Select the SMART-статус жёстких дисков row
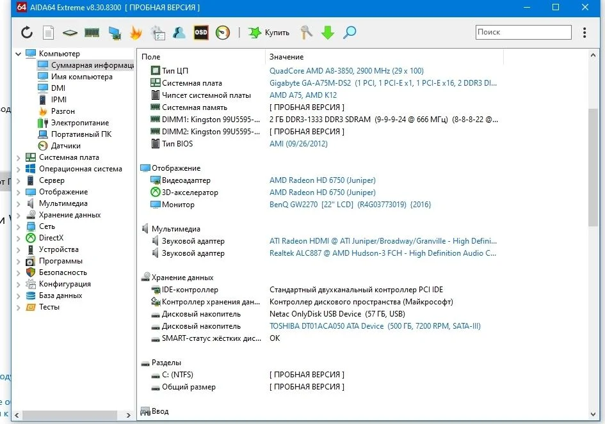 click(x=215, y=338)
